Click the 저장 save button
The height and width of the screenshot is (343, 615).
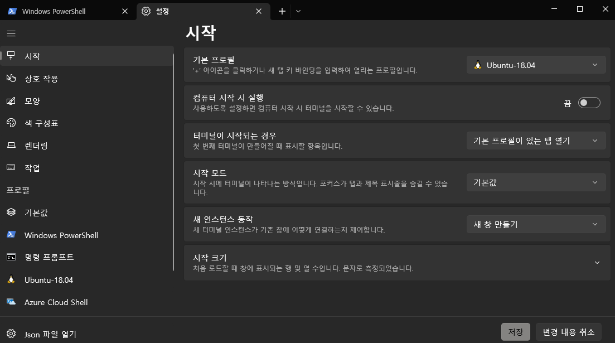tap(515, 332)
